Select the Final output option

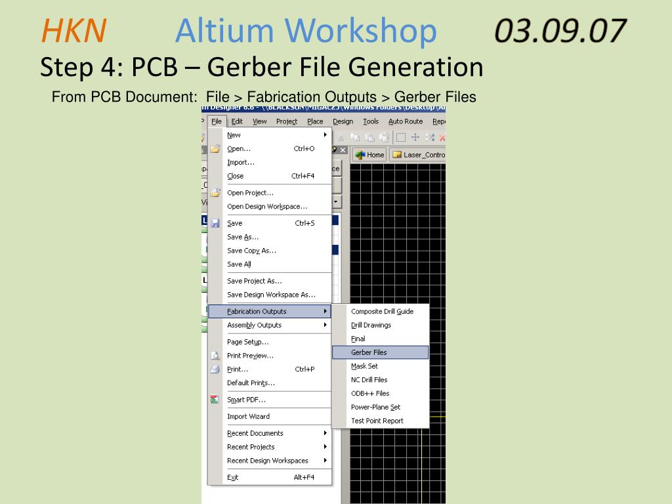380,339
